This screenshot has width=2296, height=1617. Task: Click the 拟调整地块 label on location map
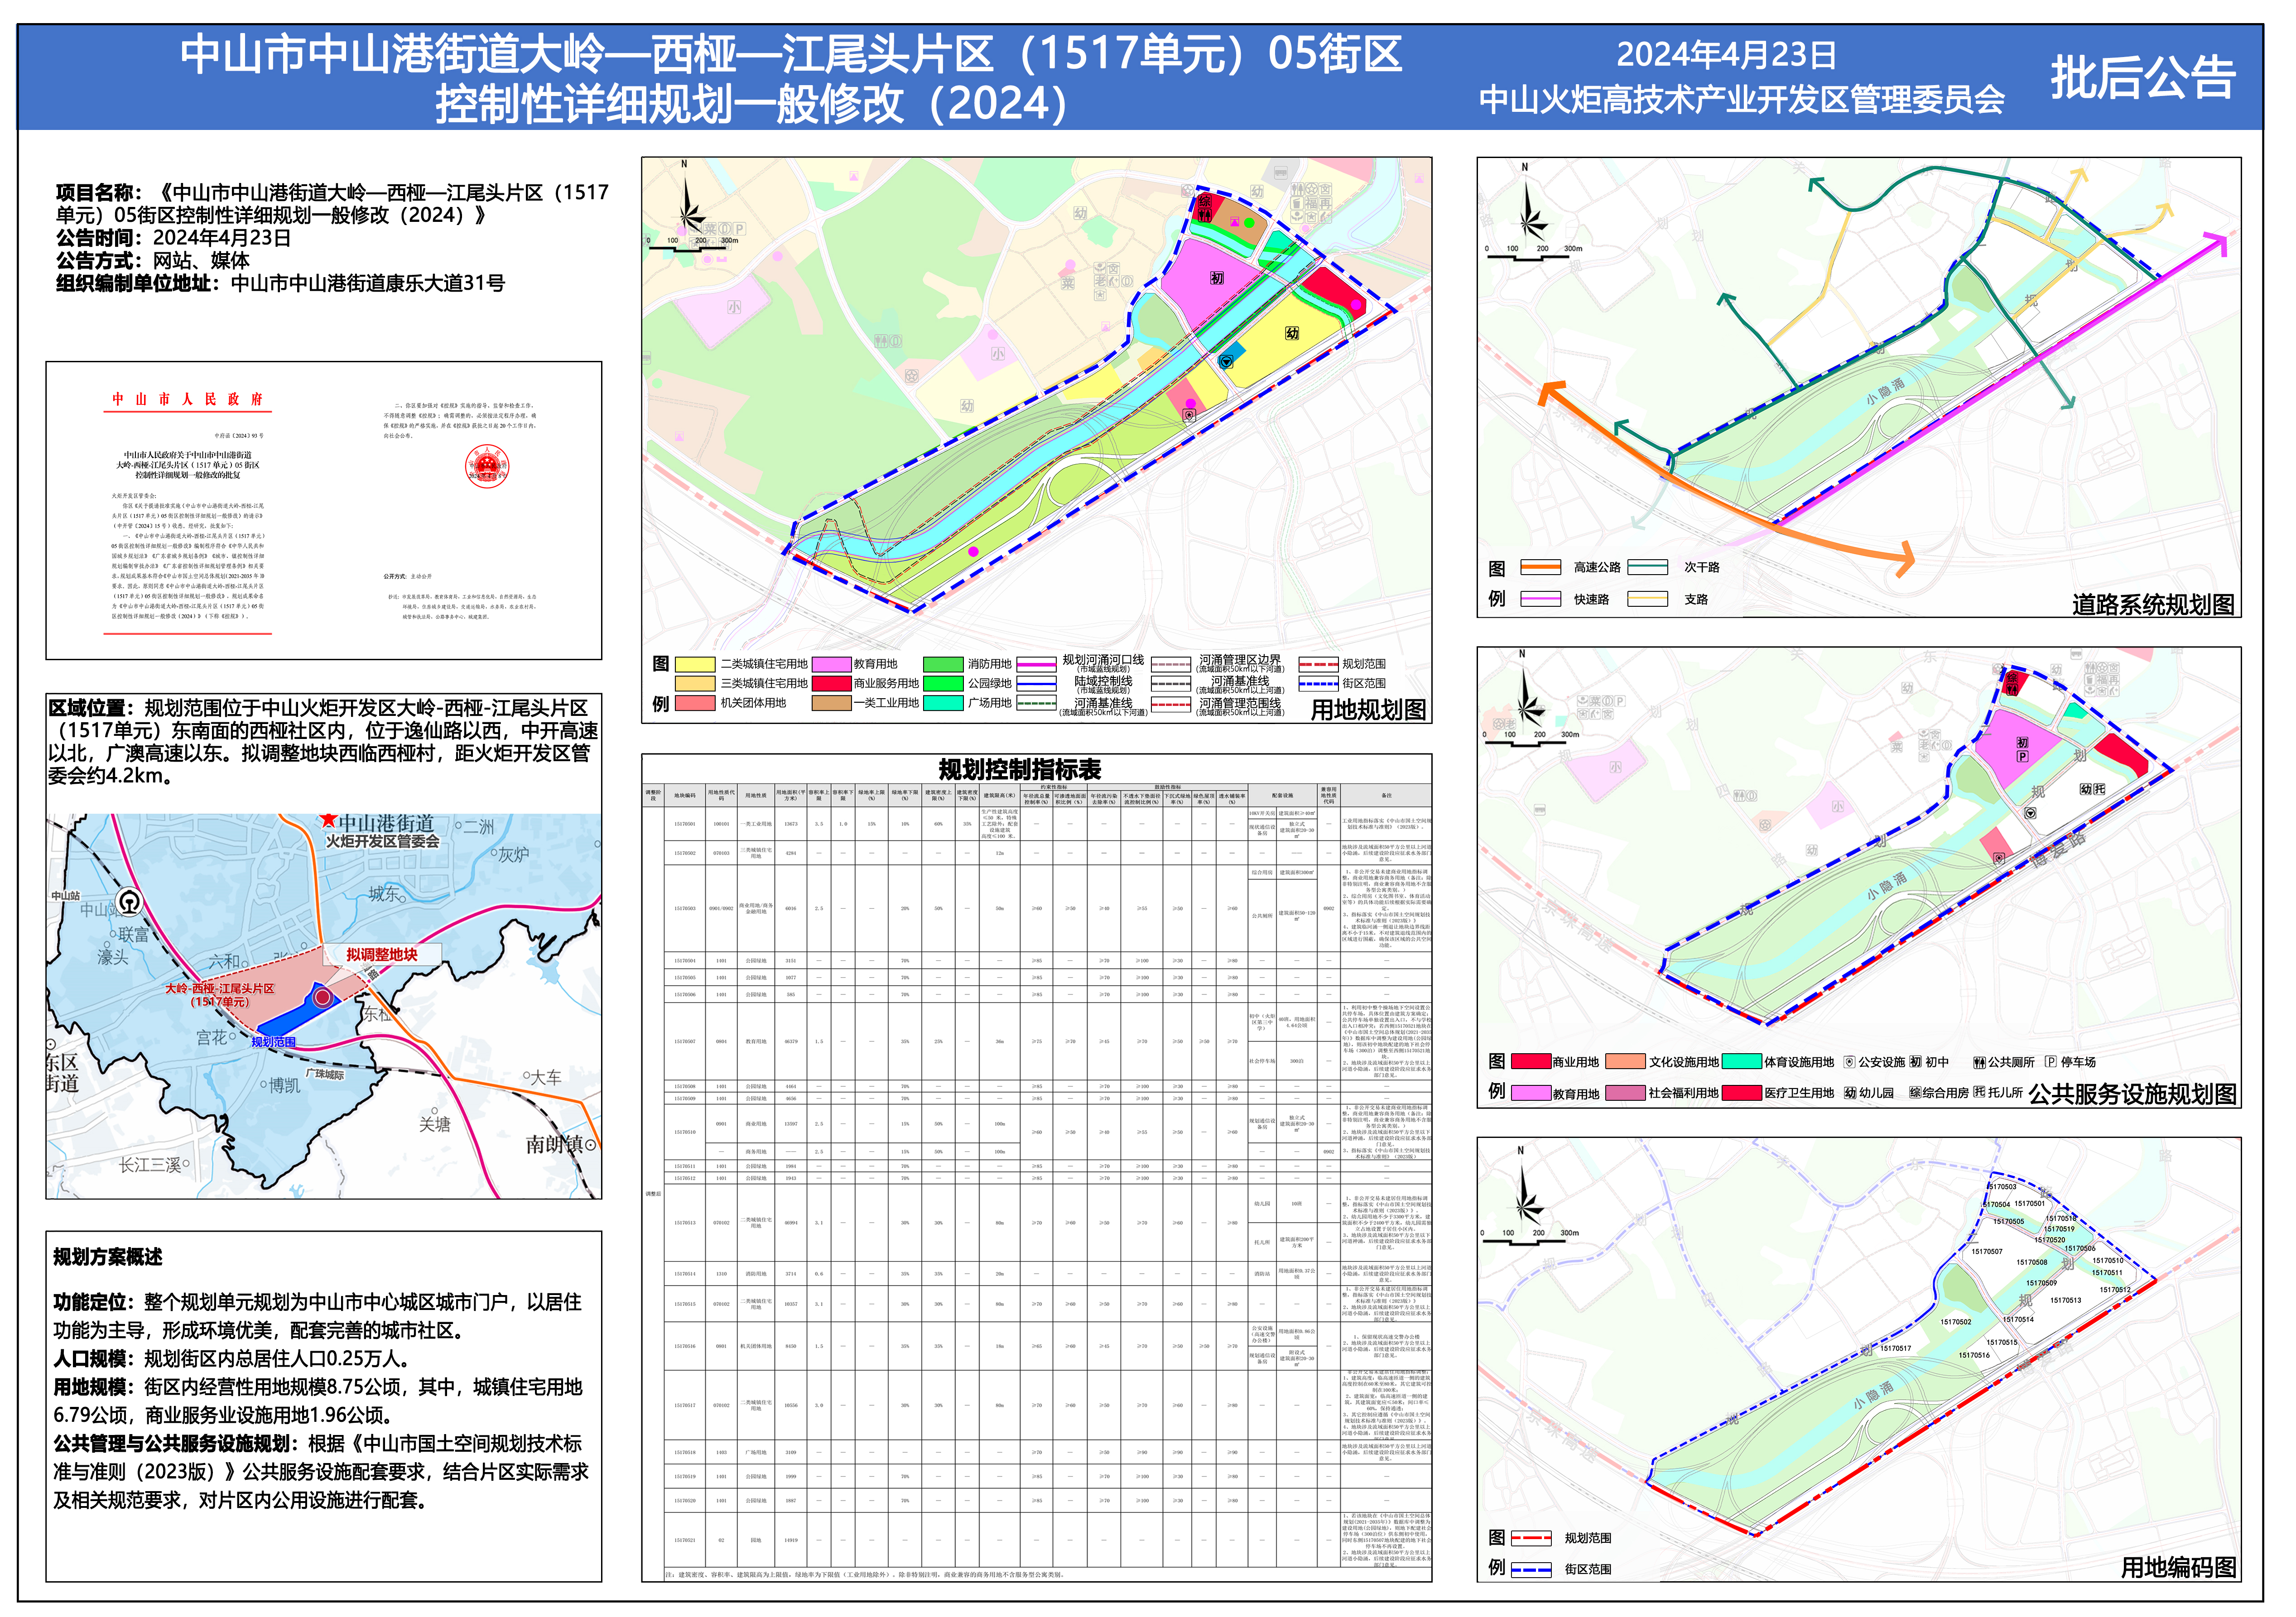(x=381, y=956)
